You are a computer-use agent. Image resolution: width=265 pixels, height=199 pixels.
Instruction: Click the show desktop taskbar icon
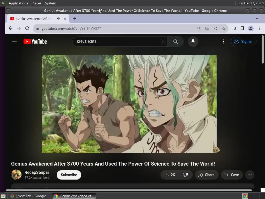tap(3, 196)
